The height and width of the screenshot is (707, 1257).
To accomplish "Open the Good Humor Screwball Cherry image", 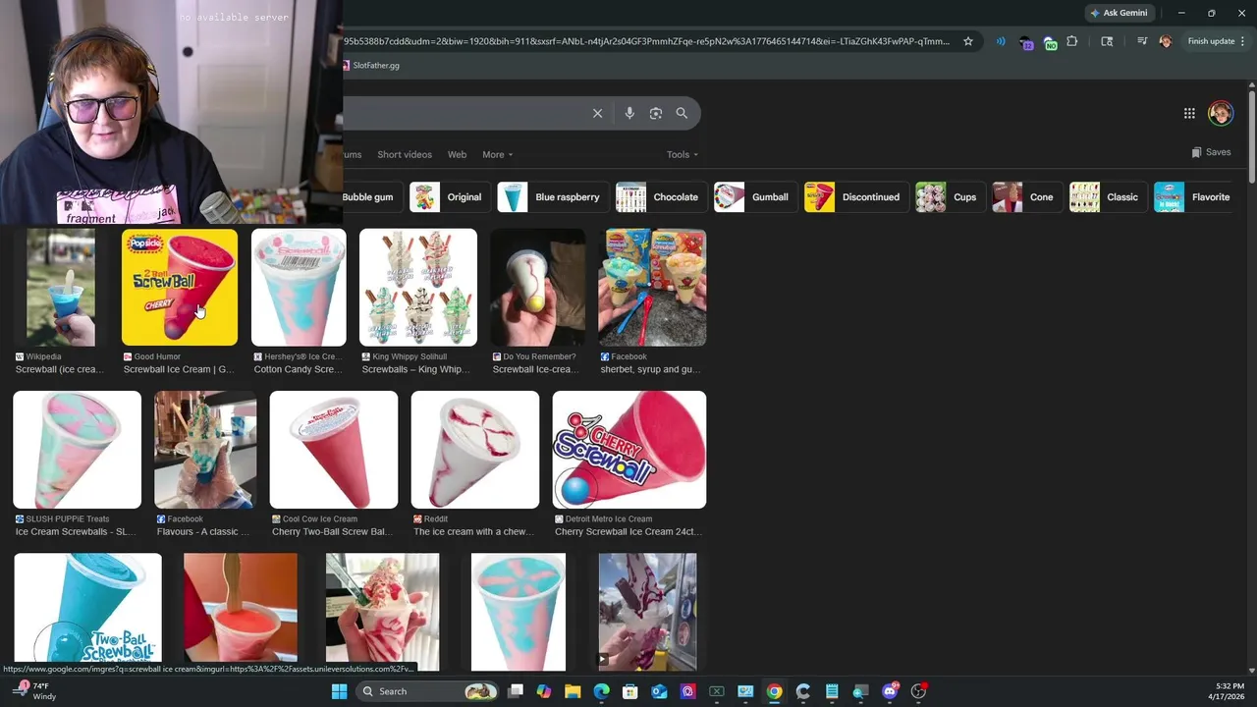I will (180, 287).
